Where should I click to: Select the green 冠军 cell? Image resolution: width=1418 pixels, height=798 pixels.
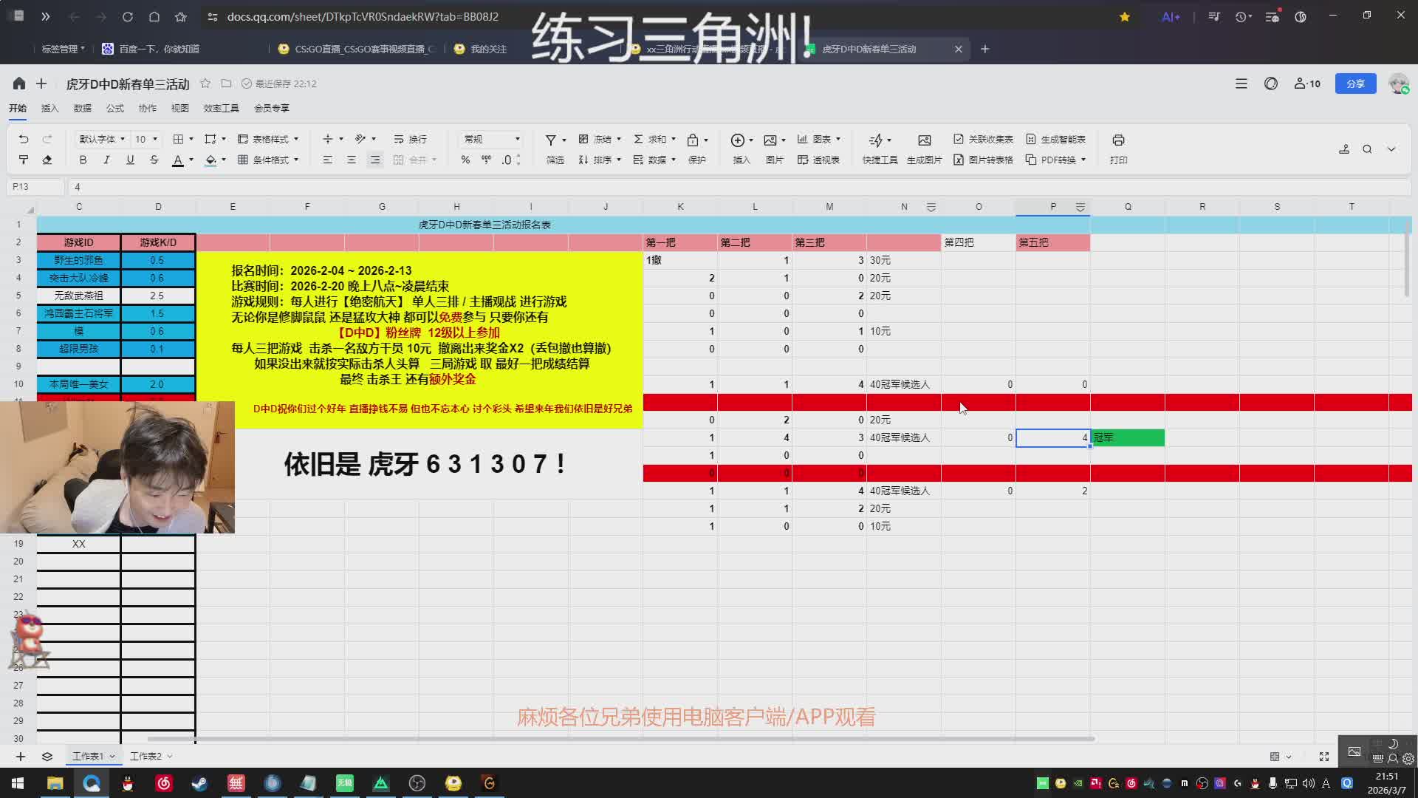tap(1128, 437)
